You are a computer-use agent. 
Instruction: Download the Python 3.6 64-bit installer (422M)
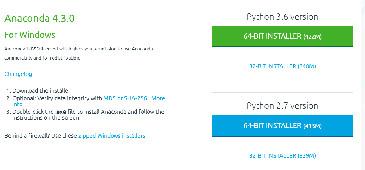[x=282, y=36]
